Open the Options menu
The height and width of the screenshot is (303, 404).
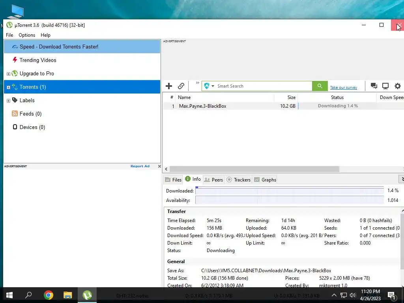(x=27, y=35)
